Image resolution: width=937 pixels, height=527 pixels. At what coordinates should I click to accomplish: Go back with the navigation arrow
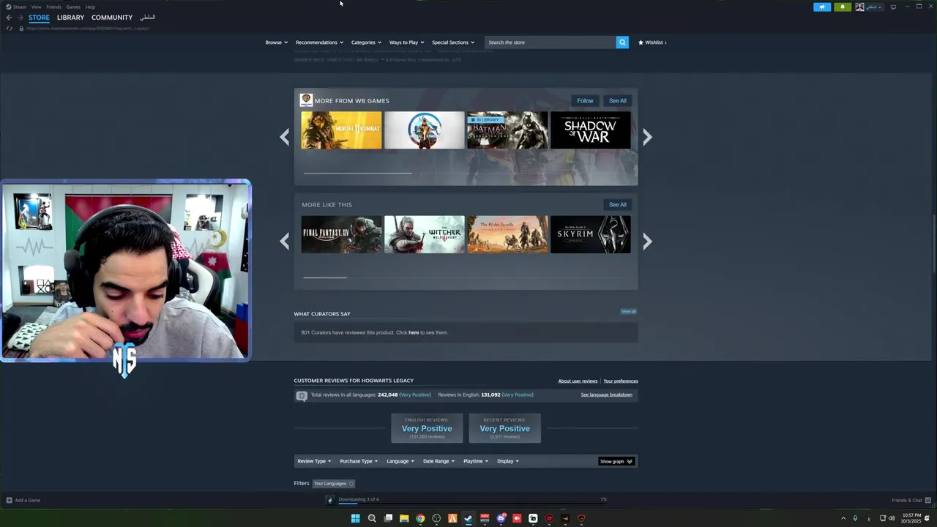coord(9,18)
